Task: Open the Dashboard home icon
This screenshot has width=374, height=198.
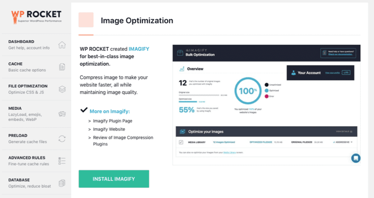Action: (x=62, y=45)
